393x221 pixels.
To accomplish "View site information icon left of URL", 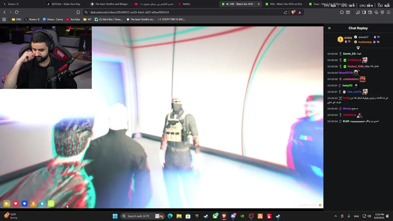I will pos(86,12).
